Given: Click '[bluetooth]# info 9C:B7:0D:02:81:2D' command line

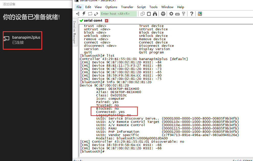Looking at the screenshot, I should pos(116,82).
